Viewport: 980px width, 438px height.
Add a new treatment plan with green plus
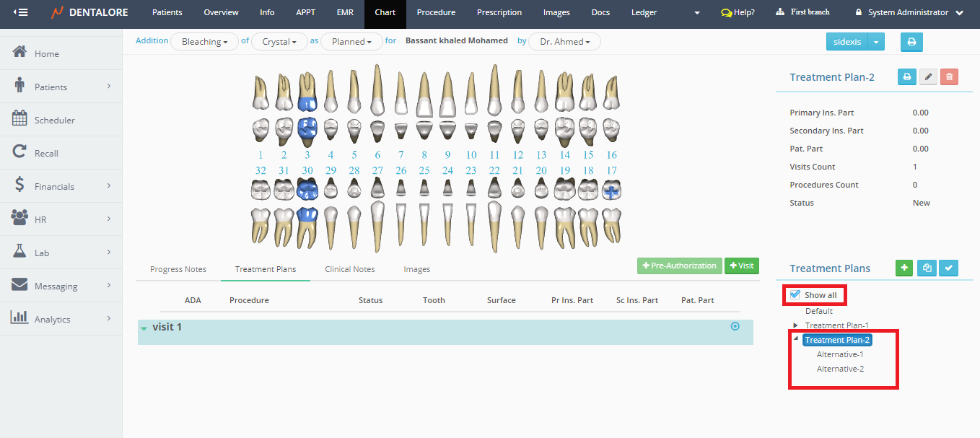pyautogui.click(x=904, y=268)
